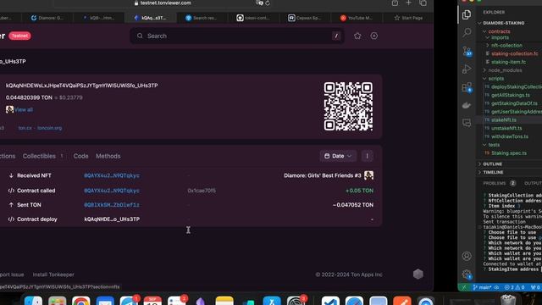The image size is (542, 305).
Task: Expand the TIMELINE section
Action: [493, 172]
